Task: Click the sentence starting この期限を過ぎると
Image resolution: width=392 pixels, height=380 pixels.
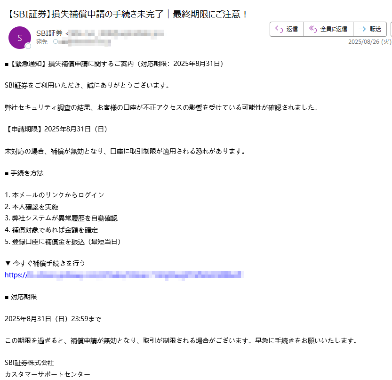Action: pos(182,341)
